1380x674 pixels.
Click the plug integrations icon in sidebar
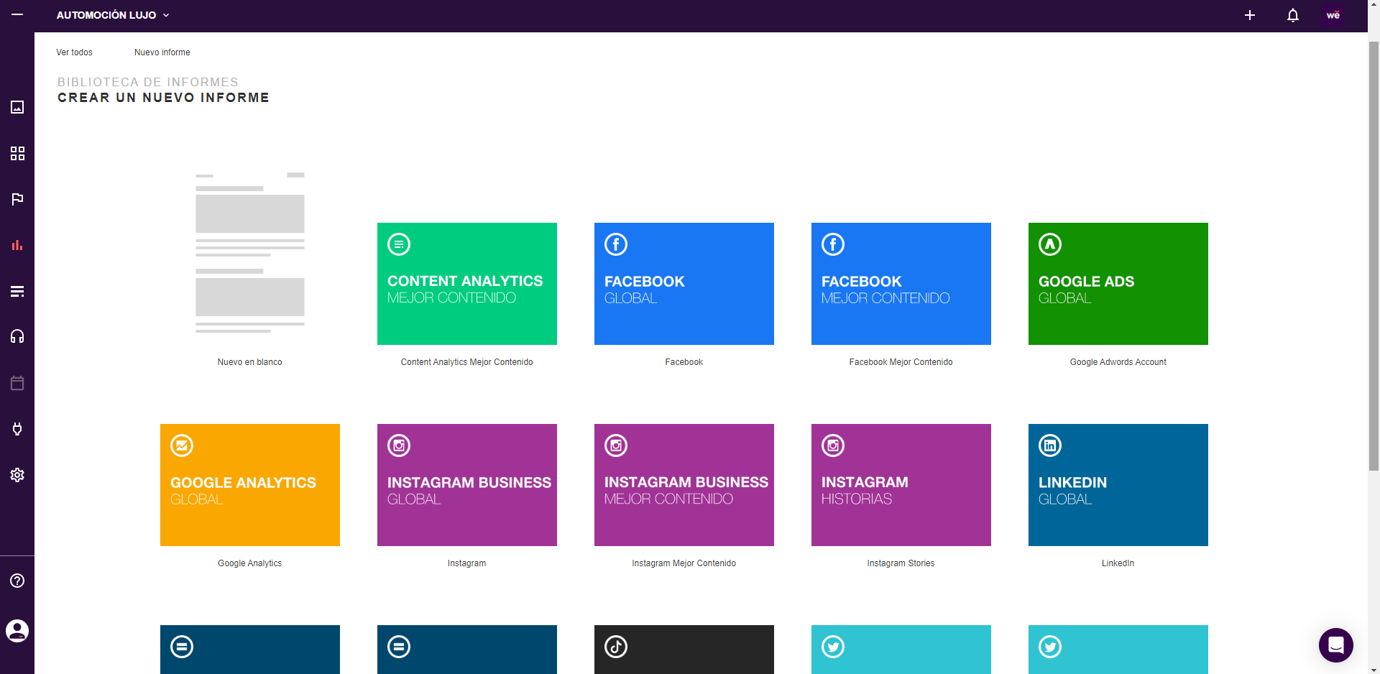(x=17, y=429)
